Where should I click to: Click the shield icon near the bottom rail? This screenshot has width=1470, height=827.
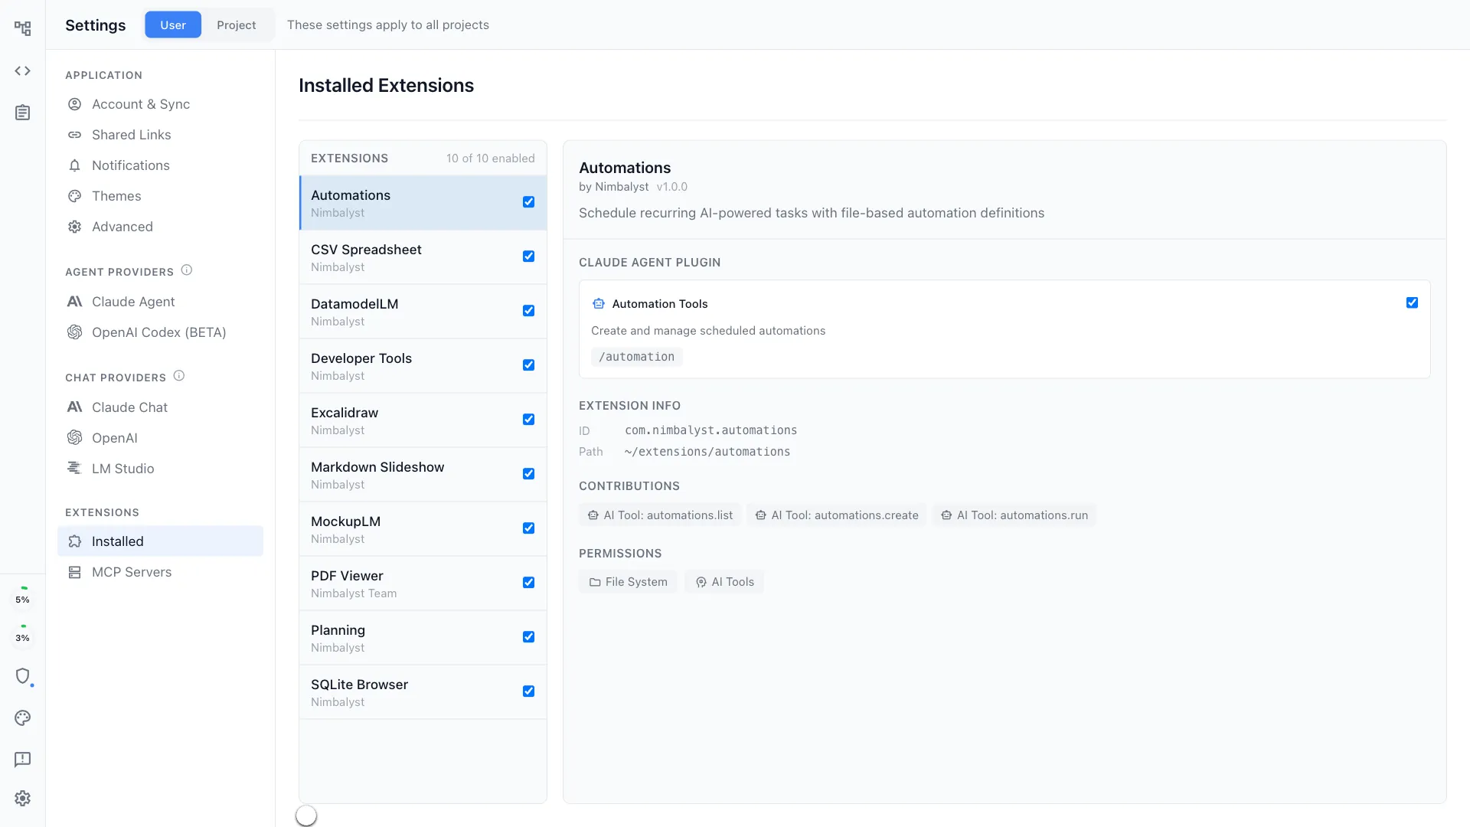click(x=23, y=677)
